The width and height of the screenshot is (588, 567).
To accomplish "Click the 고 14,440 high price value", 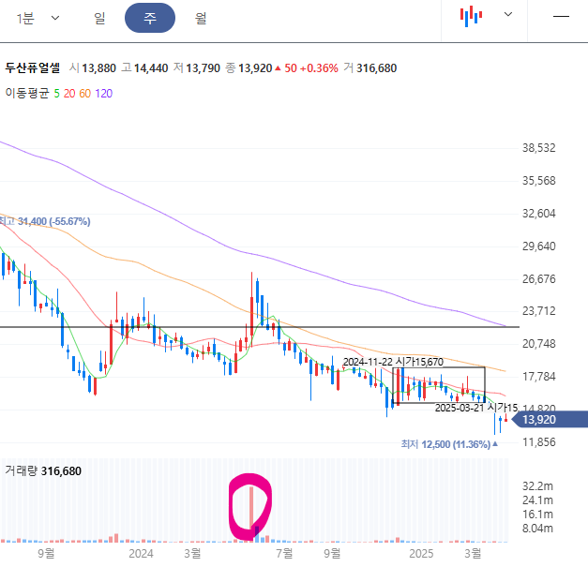I will click(144, 67).
